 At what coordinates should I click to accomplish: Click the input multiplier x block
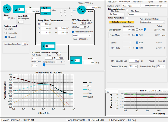pyautogui.click(x=19, y=9)
